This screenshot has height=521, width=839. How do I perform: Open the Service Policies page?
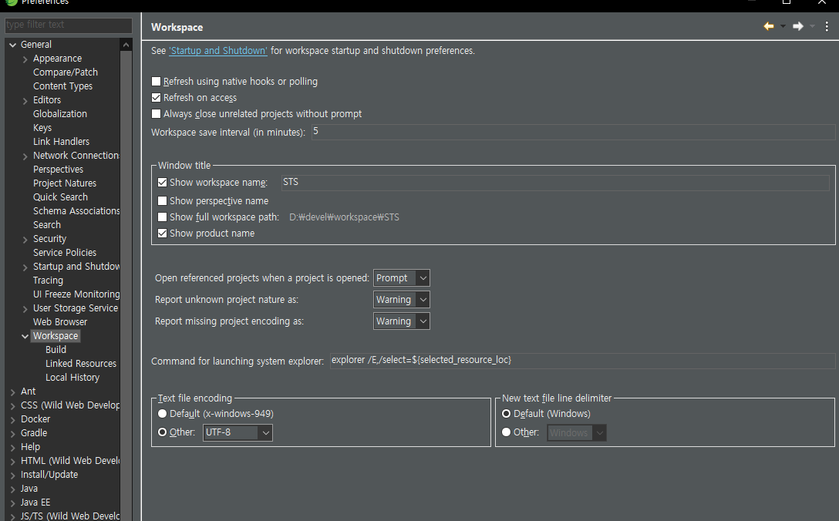pyautogui.click(x=65, y=253)
